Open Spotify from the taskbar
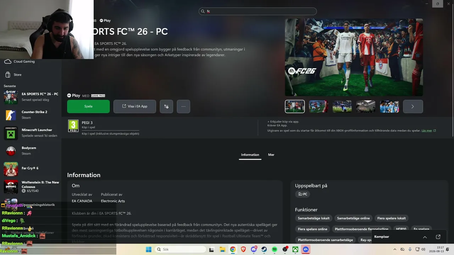454x255 pixels. pyautogui.click(x=275, y=249)
